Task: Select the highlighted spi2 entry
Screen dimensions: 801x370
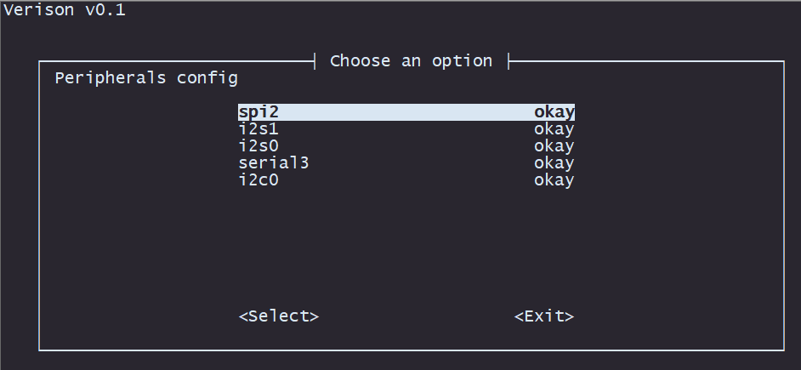Action: click(x=406, y=112)
